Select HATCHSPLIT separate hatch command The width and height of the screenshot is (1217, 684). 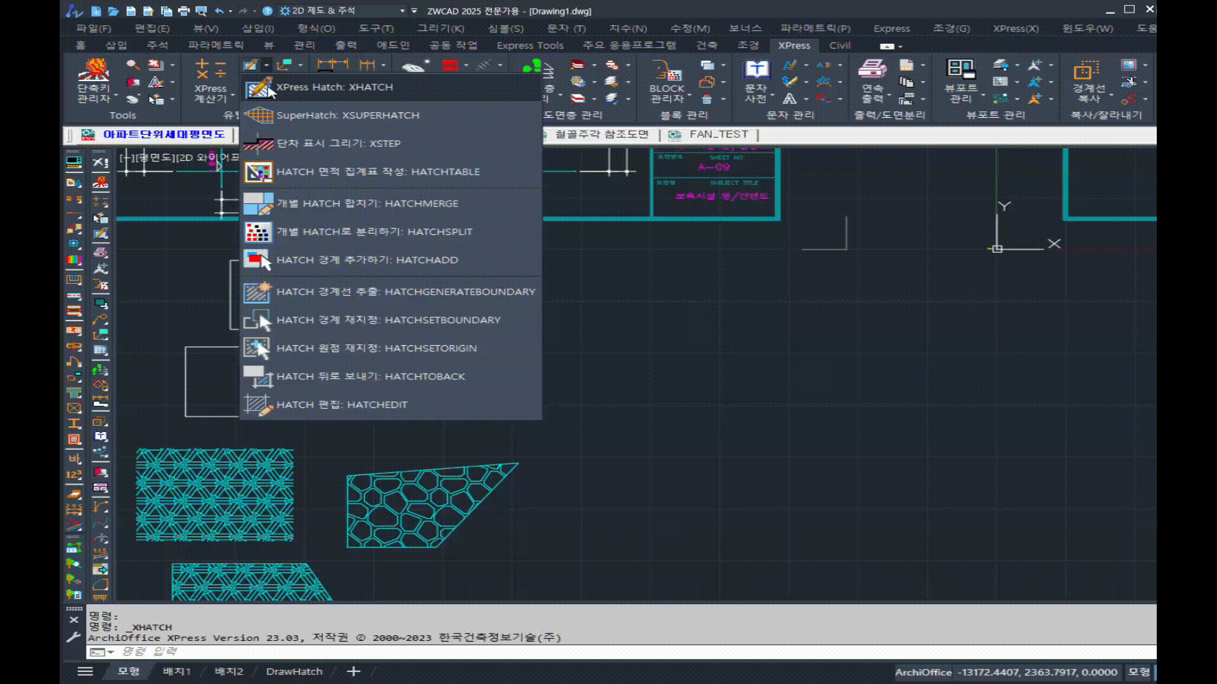point(374,232)
